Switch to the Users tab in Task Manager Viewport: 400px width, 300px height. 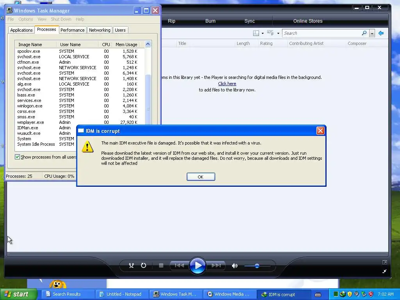(120, 30)
